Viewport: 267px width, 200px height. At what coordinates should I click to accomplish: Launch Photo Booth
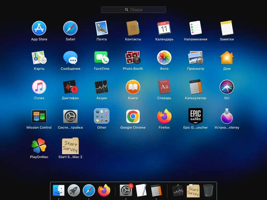[133, 58]
